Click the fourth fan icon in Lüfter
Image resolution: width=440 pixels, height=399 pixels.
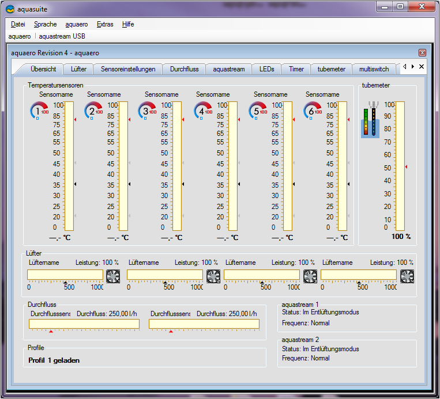[407, 276]
